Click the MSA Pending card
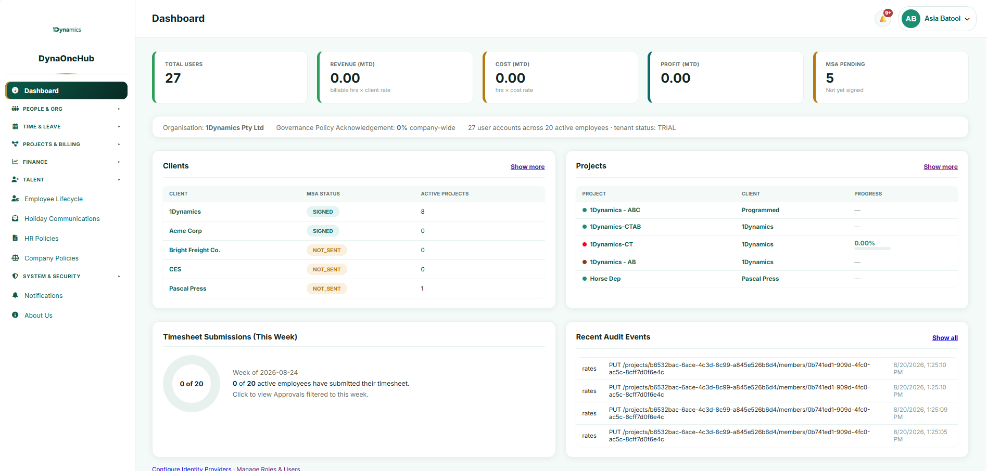The height and width of the screenshot is (471, 987). pos(891,77)
